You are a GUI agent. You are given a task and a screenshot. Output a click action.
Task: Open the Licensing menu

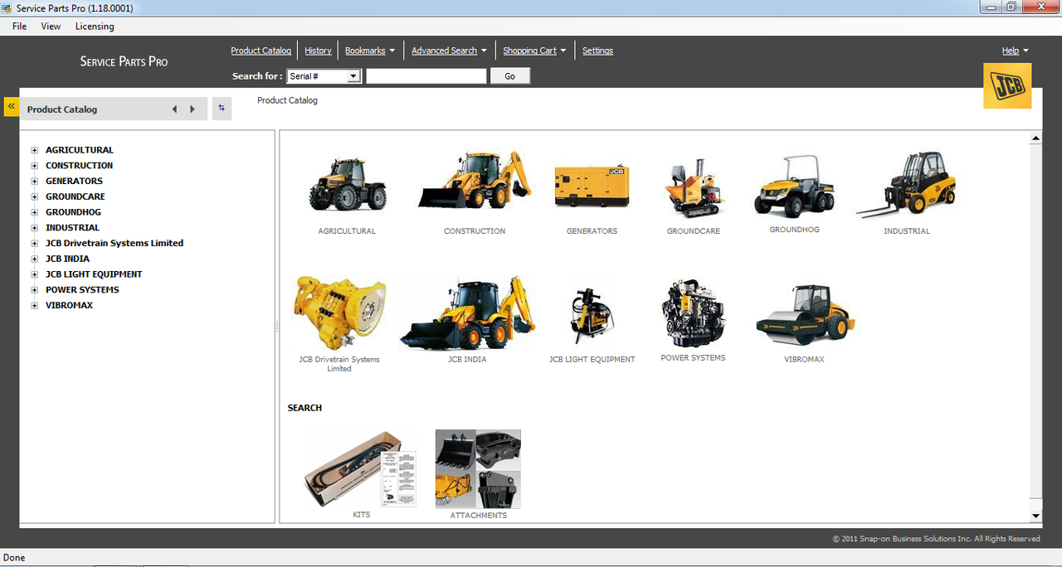pos(95,27)
